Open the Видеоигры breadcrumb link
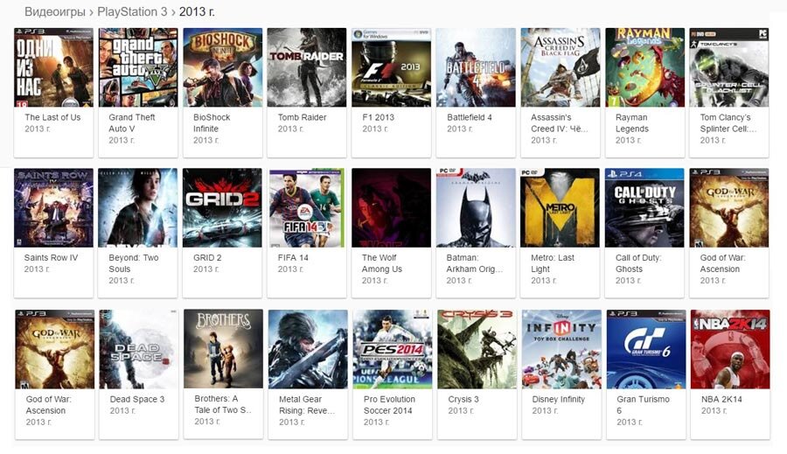Image resolution: width=787 pixels, height=454 pixels. [55, 11]
